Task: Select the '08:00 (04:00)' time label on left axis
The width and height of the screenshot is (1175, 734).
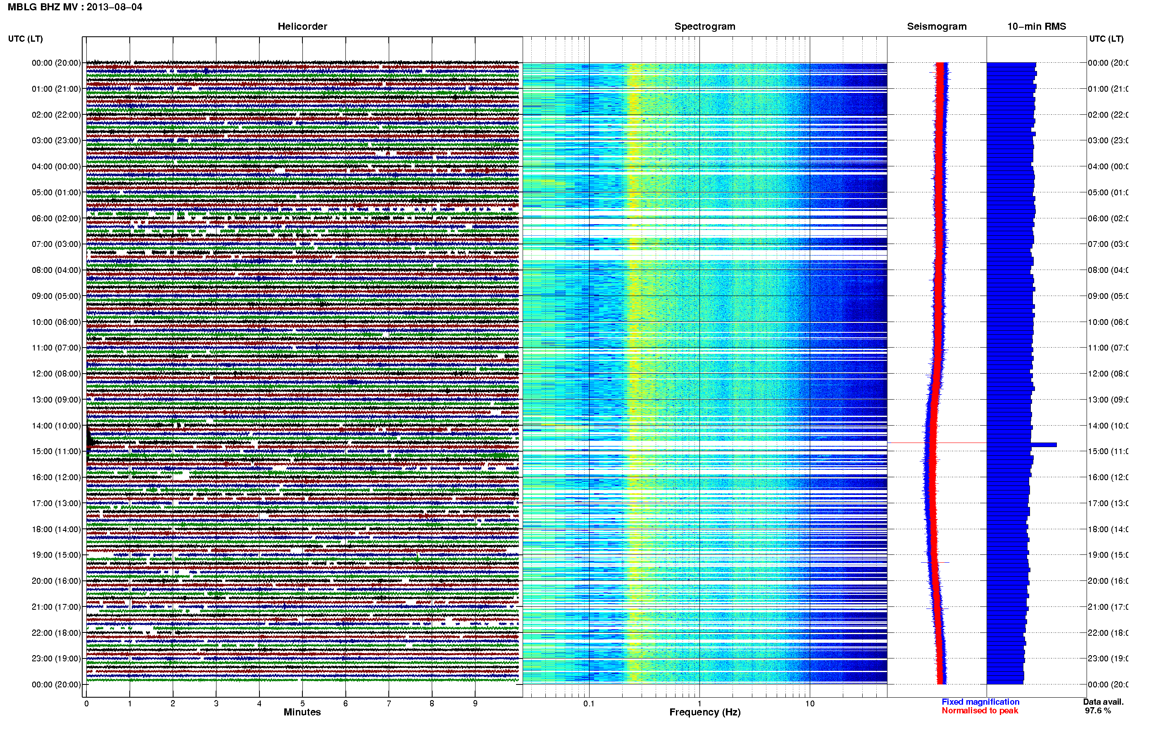Action: [56, 270]
